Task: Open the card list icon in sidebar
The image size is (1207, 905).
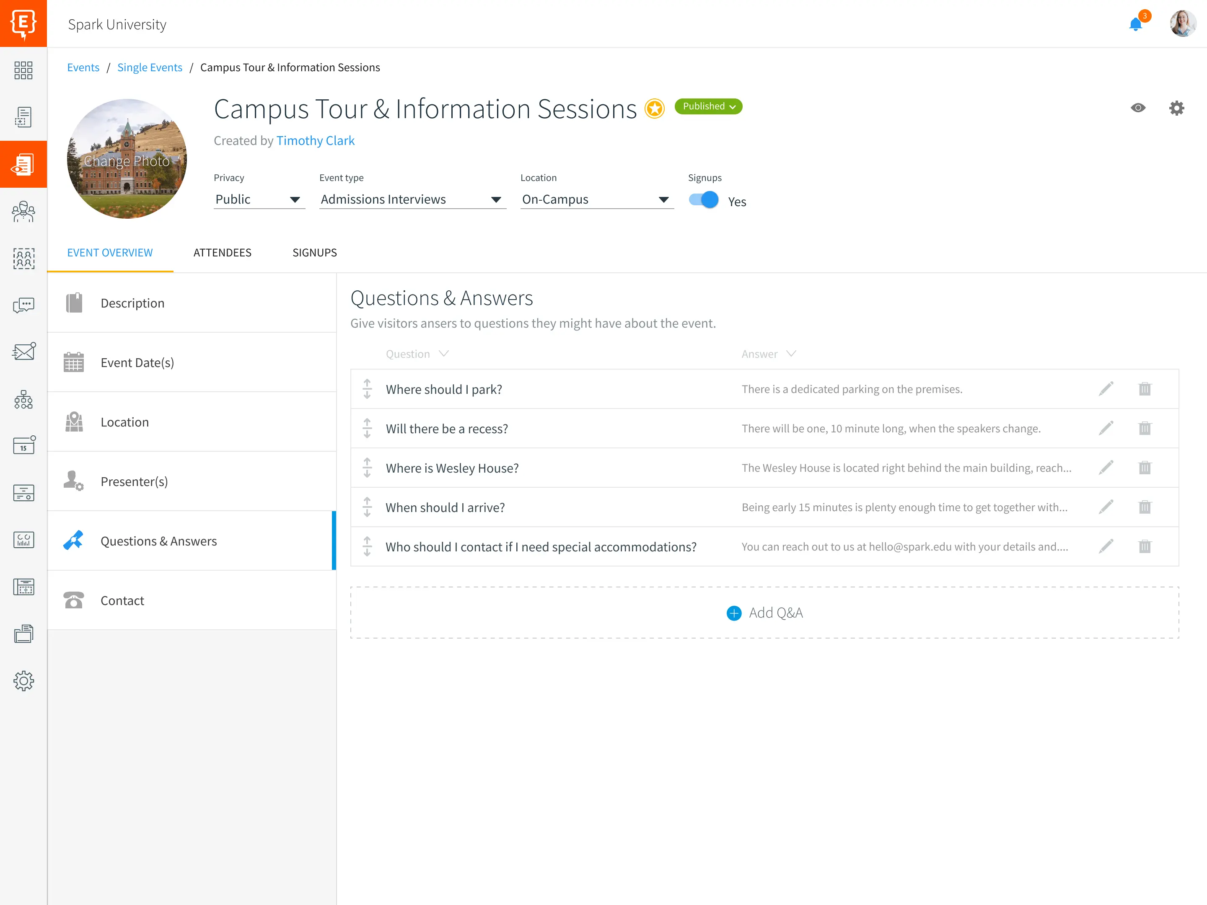Action: tap(23, 493)
